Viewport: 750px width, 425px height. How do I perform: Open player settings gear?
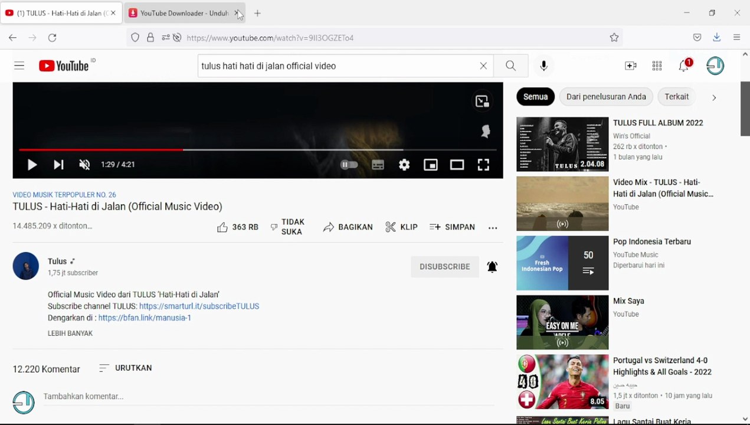(x=404, y=165)
